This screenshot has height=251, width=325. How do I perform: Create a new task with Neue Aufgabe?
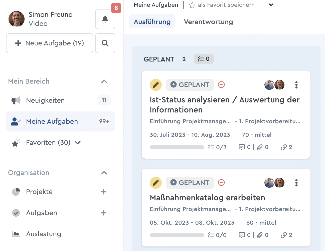(50, 43)
